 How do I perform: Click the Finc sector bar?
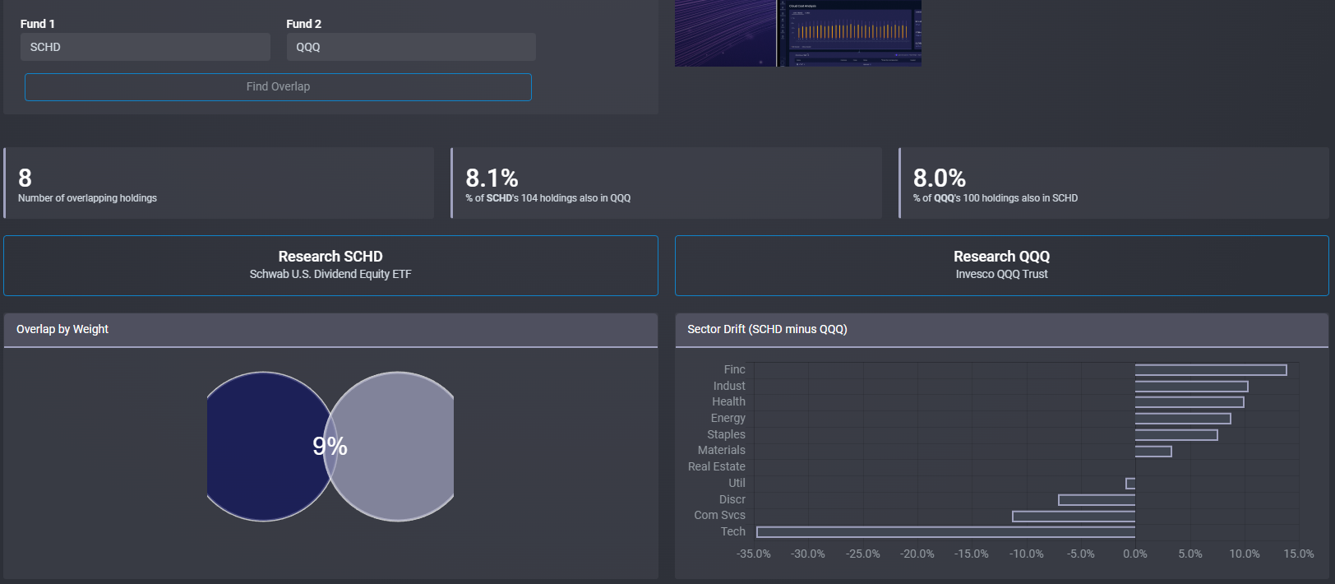tap(1211, 370)
